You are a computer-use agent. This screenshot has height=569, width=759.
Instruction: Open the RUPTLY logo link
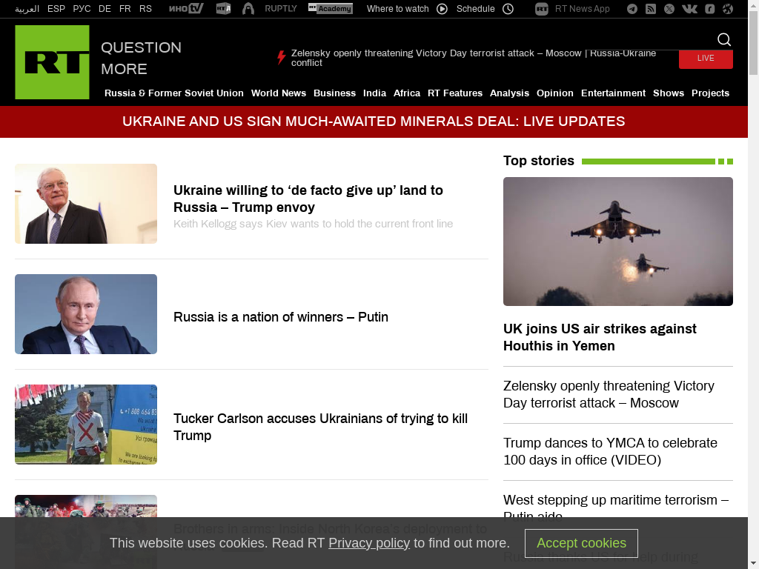click(x=281, y=9)
